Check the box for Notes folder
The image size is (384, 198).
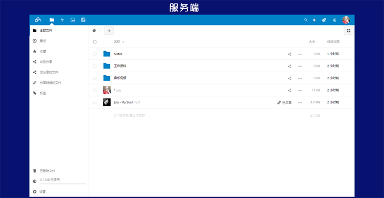click(95, 54)
